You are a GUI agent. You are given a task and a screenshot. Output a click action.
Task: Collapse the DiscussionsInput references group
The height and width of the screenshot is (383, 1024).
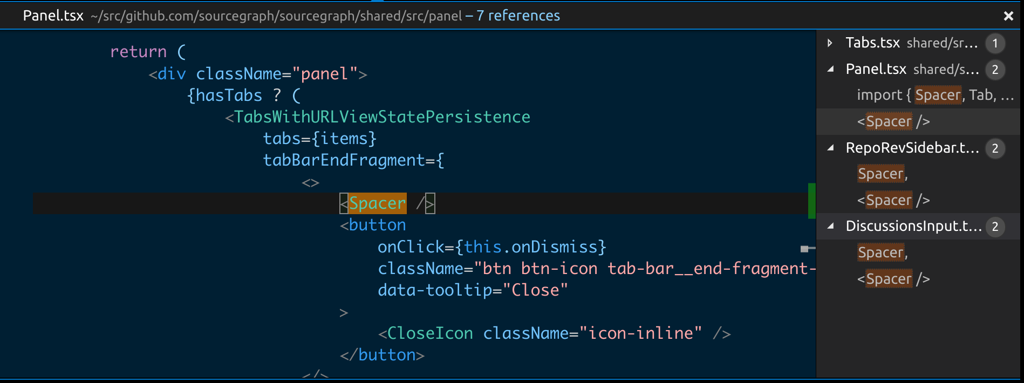click(830, 226)
